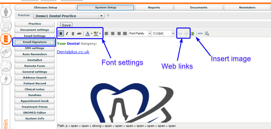This screenshot has width=271, height=129.
Task: Open the text color picker arrow
Action: 91,33
